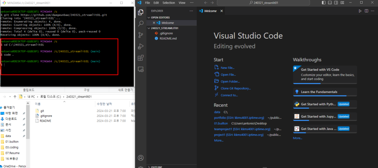This screenshot has width=378, height=168.
Task: Open 07.Resume folder in quick access pane
Action: pyautogui.click(x=12, y=153)
